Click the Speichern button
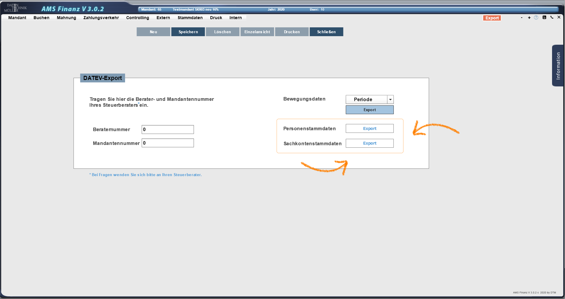This screenshot has width=565, height=299. [188, 32]
